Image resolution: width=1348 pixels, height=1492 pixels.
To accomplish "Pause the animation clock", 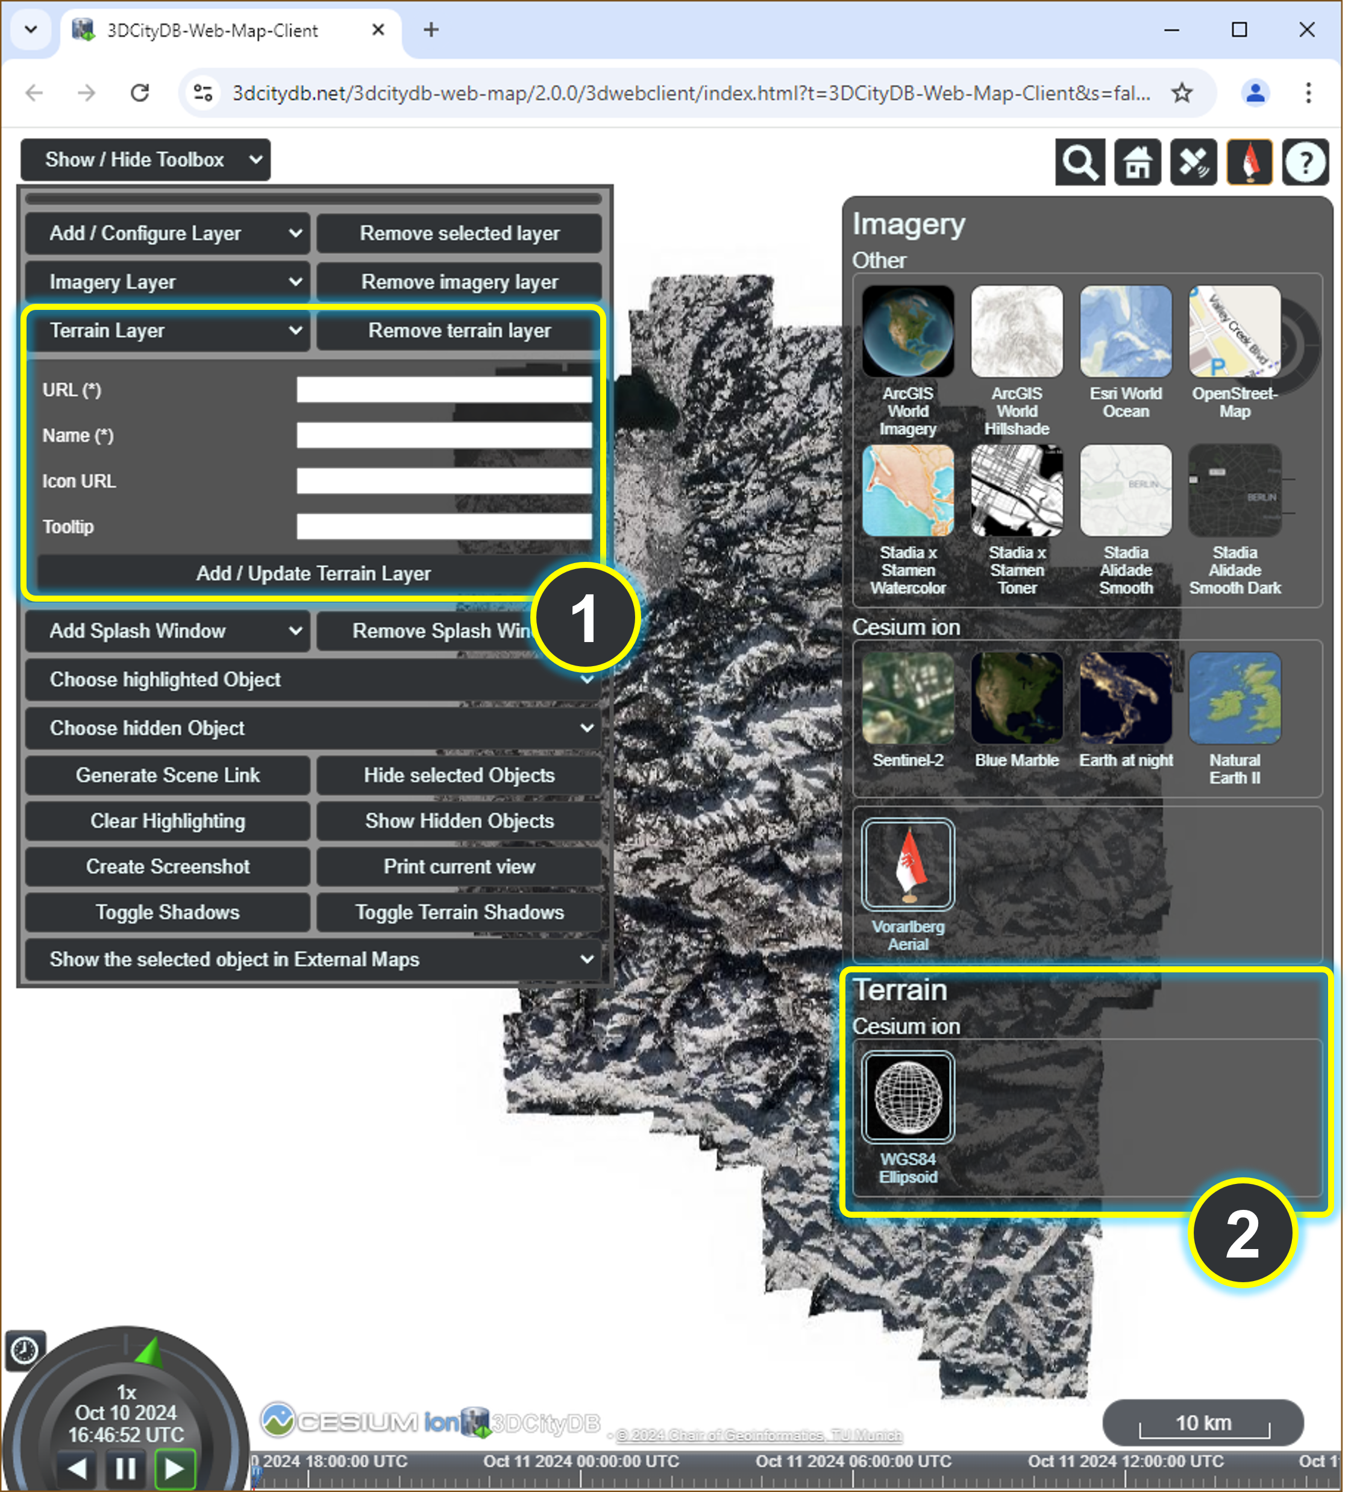I will [x=126, y=1468].
